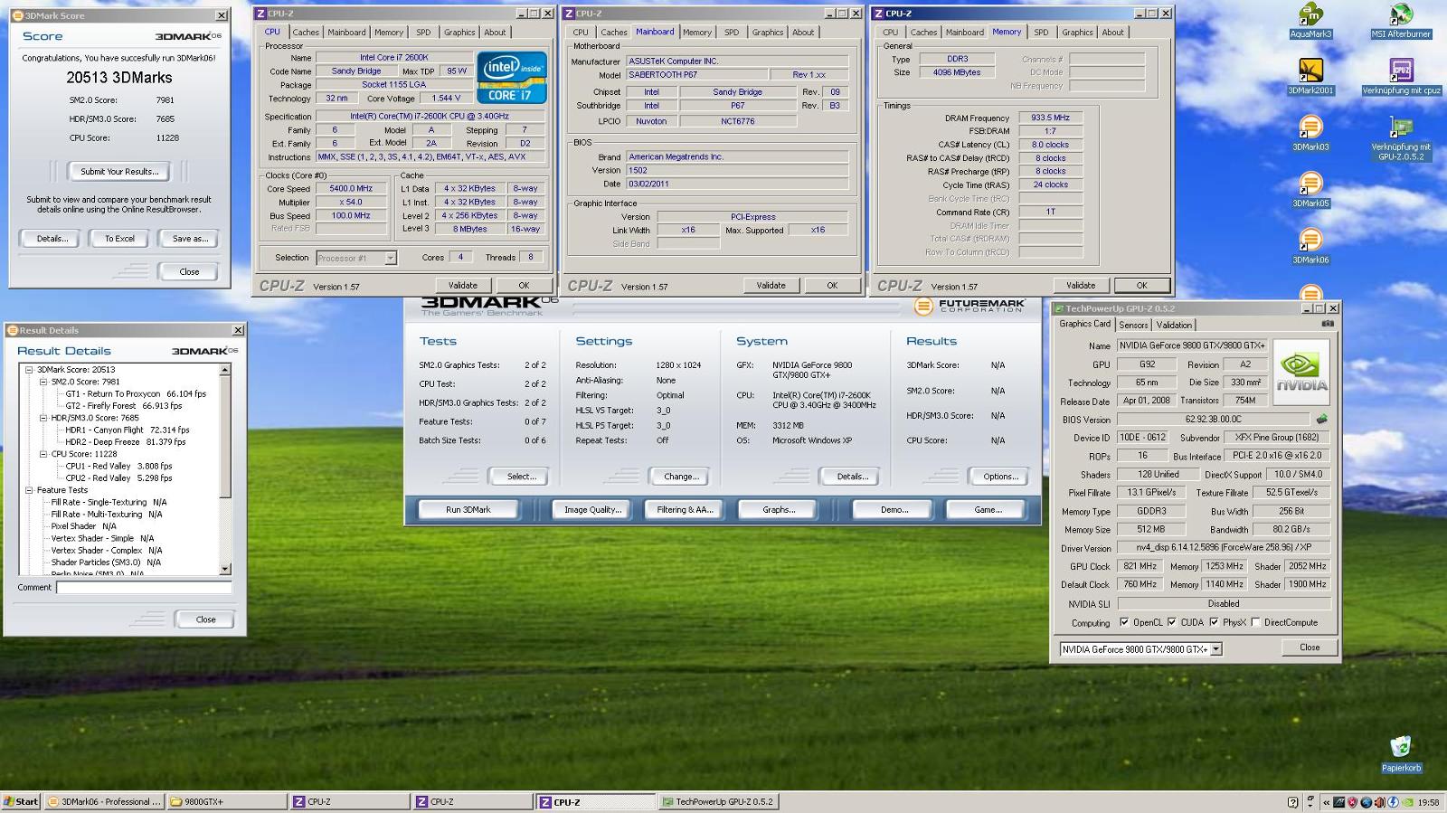Open the 9800GTX+ folder taskbar item
This screenshot has height=813, width=1447.
point(227,802)
